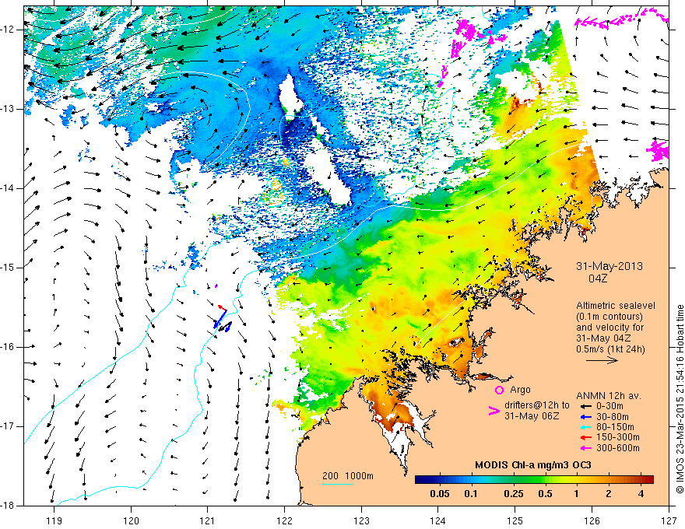685x529 pixels.
Task: Click the colorbar tick value '2'
Action: [x=609, y=494]
